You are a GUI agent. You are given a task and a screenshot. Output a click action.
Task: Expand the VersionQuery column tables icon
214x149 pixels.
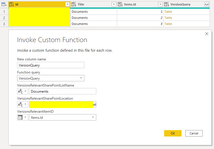tap(207, 5)
